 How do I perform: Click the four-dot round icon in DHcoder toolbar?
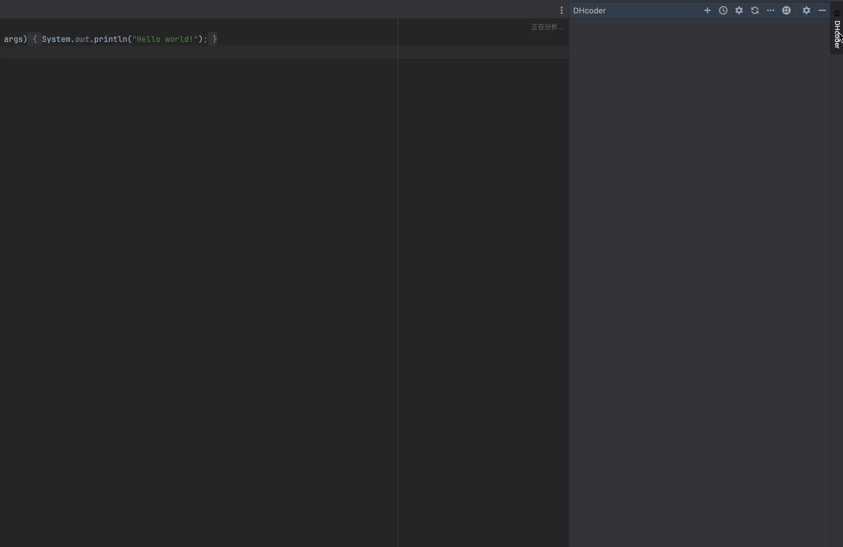(786, 11)
